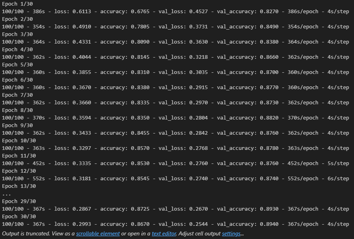Open the "text editor" link
The image size is (354, 239).
coord(164,233)
